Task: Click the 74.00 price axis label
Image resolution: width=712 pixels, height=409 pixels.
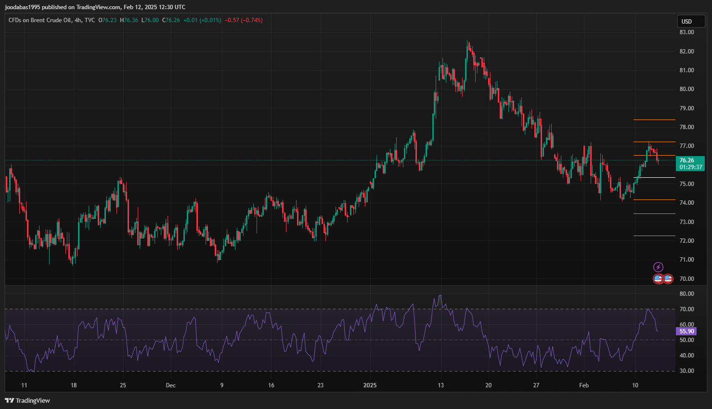Action: pos(686,203)
